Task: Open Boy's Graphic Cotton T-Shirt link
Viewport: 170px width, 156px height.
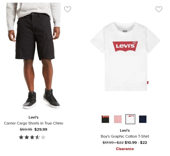Action: pyautogui.click(x=125, y=136)
